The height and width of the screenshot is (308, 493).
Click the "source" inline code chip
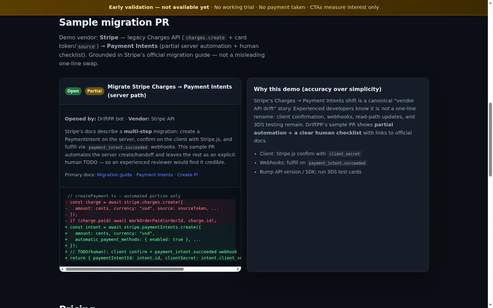(86, 47)
